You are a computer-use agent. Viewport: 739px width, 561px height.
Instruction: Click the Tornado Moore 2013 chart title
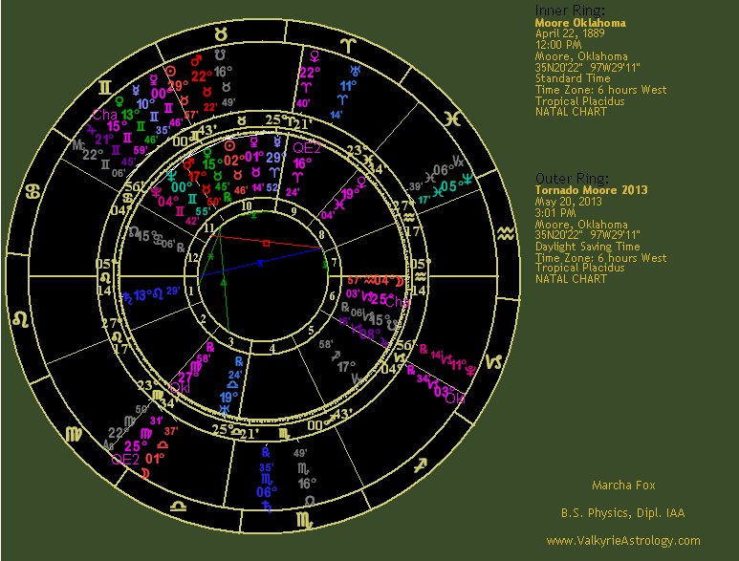[x=591, y=190]
